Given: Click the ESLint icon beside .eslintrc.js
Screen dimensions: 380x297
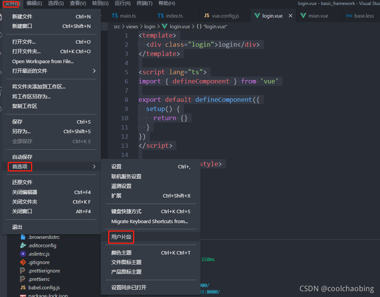Looking at the screenshot, I should click(x=23, y=254).
